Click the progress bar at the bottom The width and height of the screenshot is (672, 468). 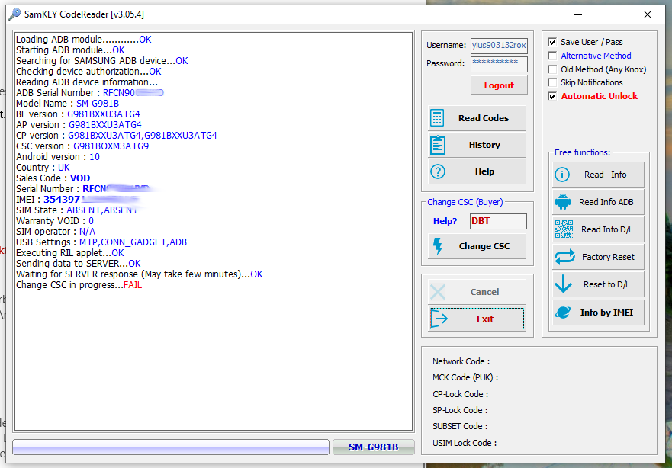coord(171,447)
